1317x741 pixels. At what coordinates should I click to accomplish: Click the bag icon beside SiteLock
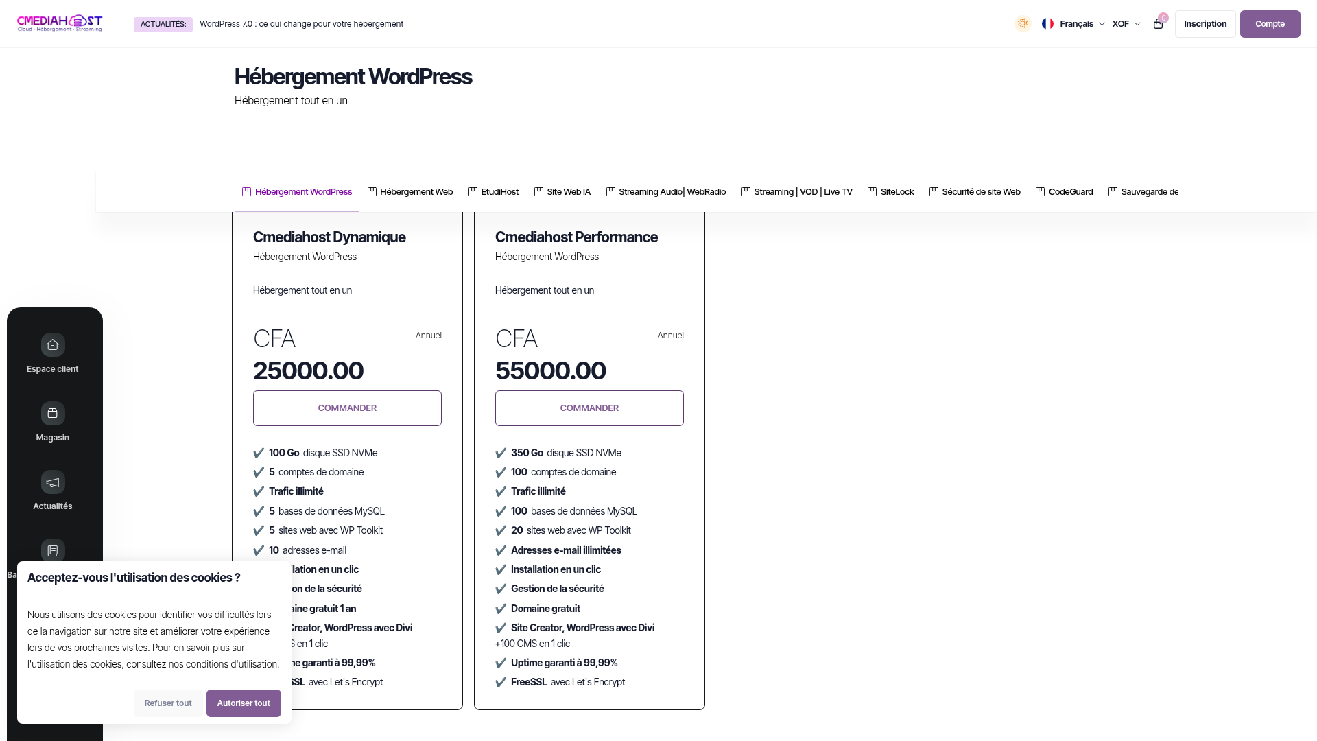pos(872,192)
